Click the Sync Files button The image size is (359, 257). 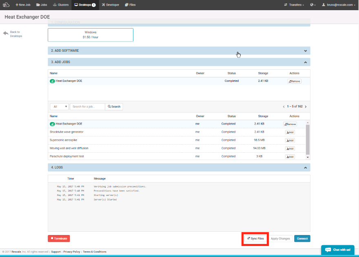click(255, 238)
